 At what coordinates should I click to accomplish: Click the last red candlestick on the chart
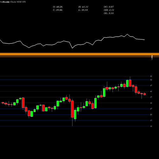pos(144,94)
